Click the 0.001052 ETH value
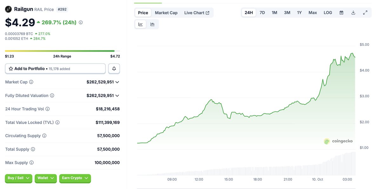Screen dimensions: 381x189 point(17,39)
